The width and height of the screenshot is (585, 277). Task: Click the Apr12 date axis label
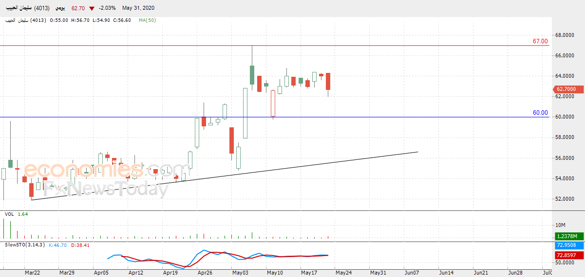point(136,273)
